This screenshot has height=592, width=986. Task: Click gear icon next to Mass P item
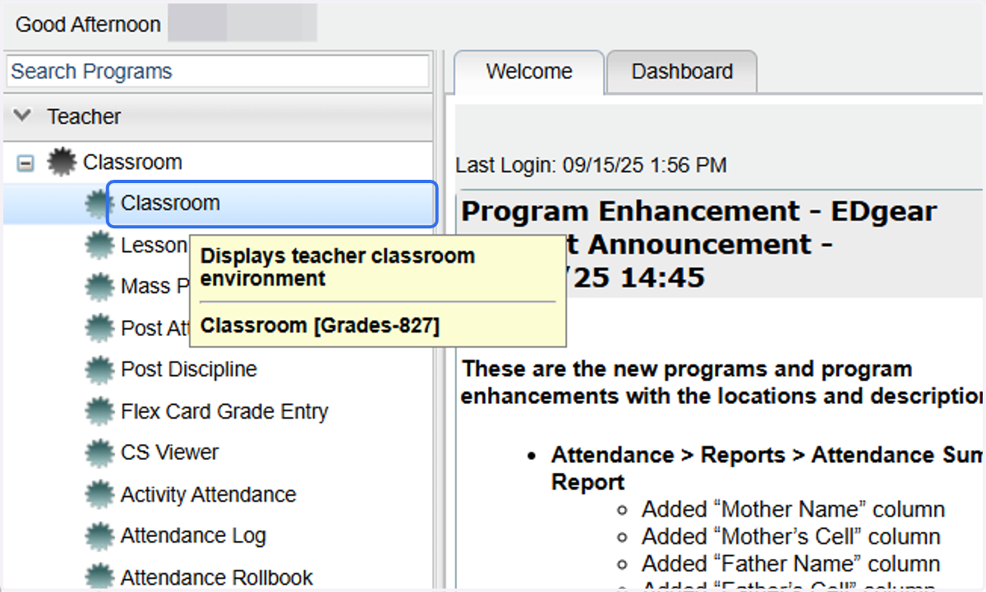pyautogui.click(x=99, y=287)
